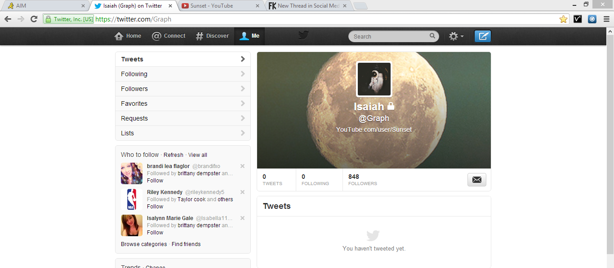Click the V extension icon in toolbar
The image size is (614, 268).
[578, 19]
